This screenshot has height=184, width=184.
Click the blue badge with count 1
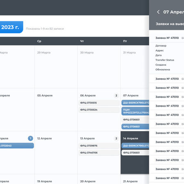point(30,138)
